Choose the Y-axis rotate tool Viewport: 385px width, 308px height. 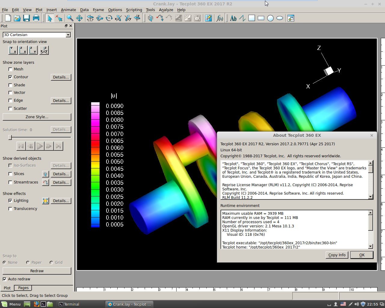(x=128, y=18)
